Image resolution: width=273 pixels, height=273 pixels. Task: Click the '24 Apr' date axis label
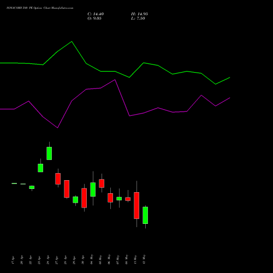(48, 260)
